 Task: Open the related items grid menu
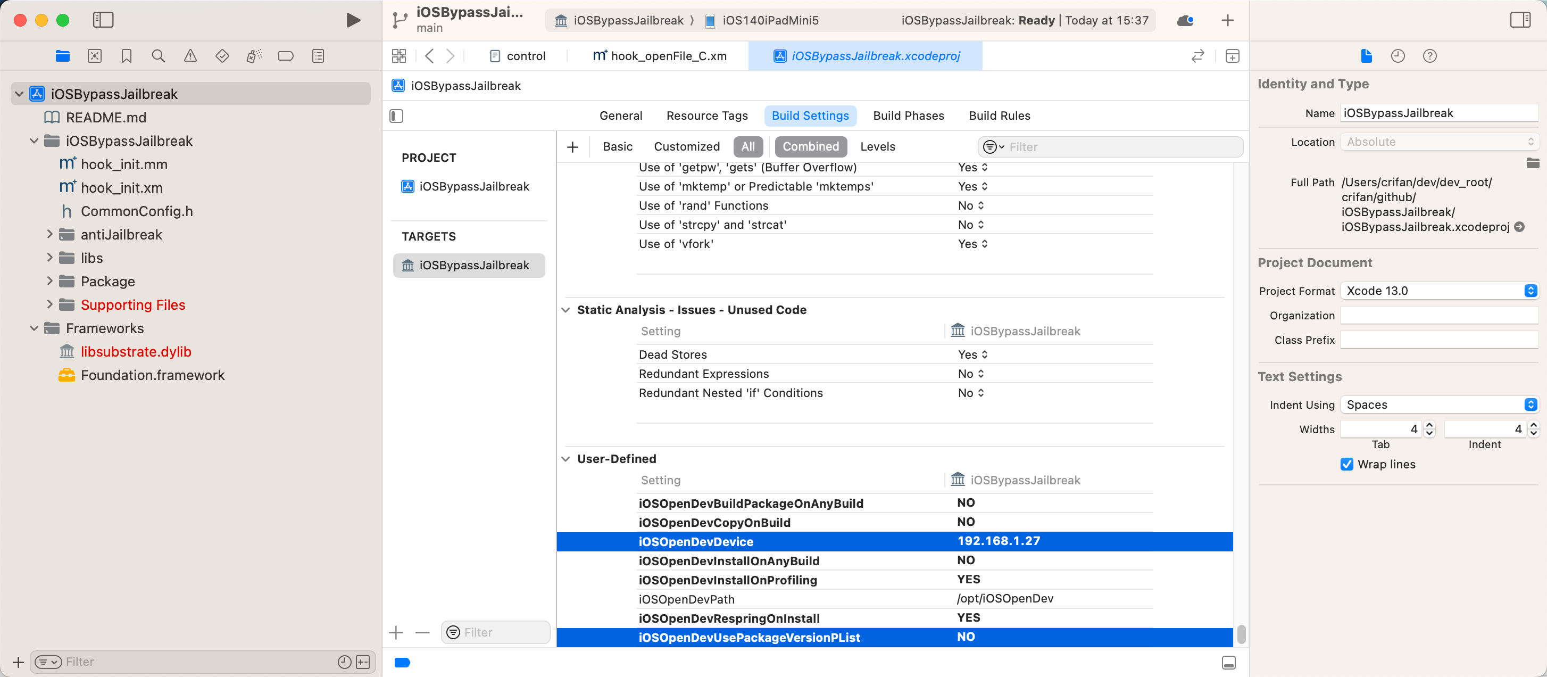click(x=399, y=56)
